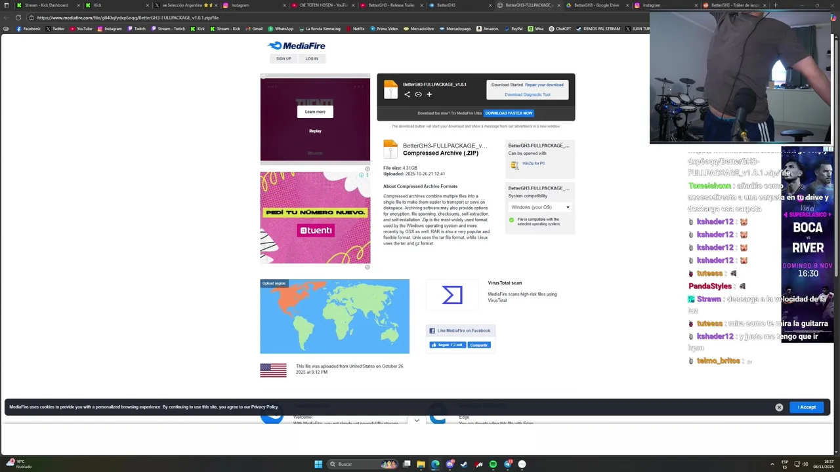Screen dimensions: 840x472
Task: Open Spotify from the taskbar
Action: point(493,464)
